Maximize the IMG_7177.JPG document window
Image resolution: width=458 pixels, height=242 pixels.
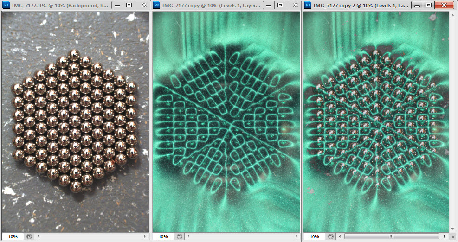[x=129, y=5]
